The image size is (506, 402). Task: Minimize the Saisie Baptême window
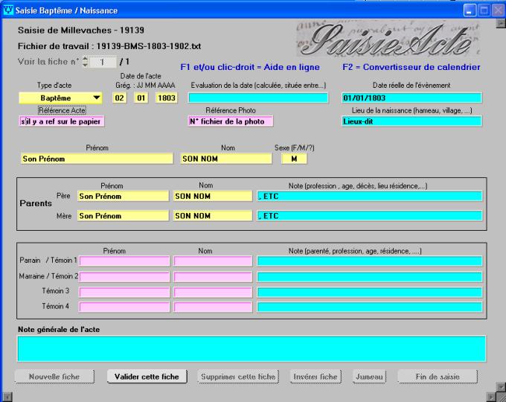coord(470,10)
